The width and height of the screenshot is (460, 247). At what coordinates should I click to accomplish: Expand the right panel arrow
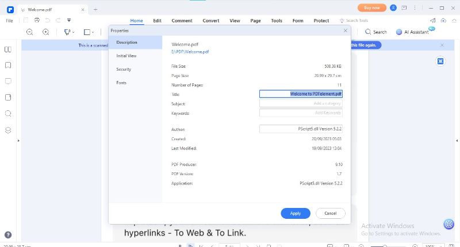(457, 141)
